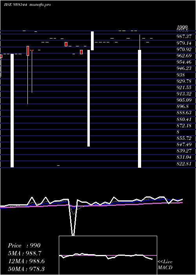The width and height of the screenshot is (196, 275).
Task: Click the 905.09 price axis label
Action: (184, 100)
